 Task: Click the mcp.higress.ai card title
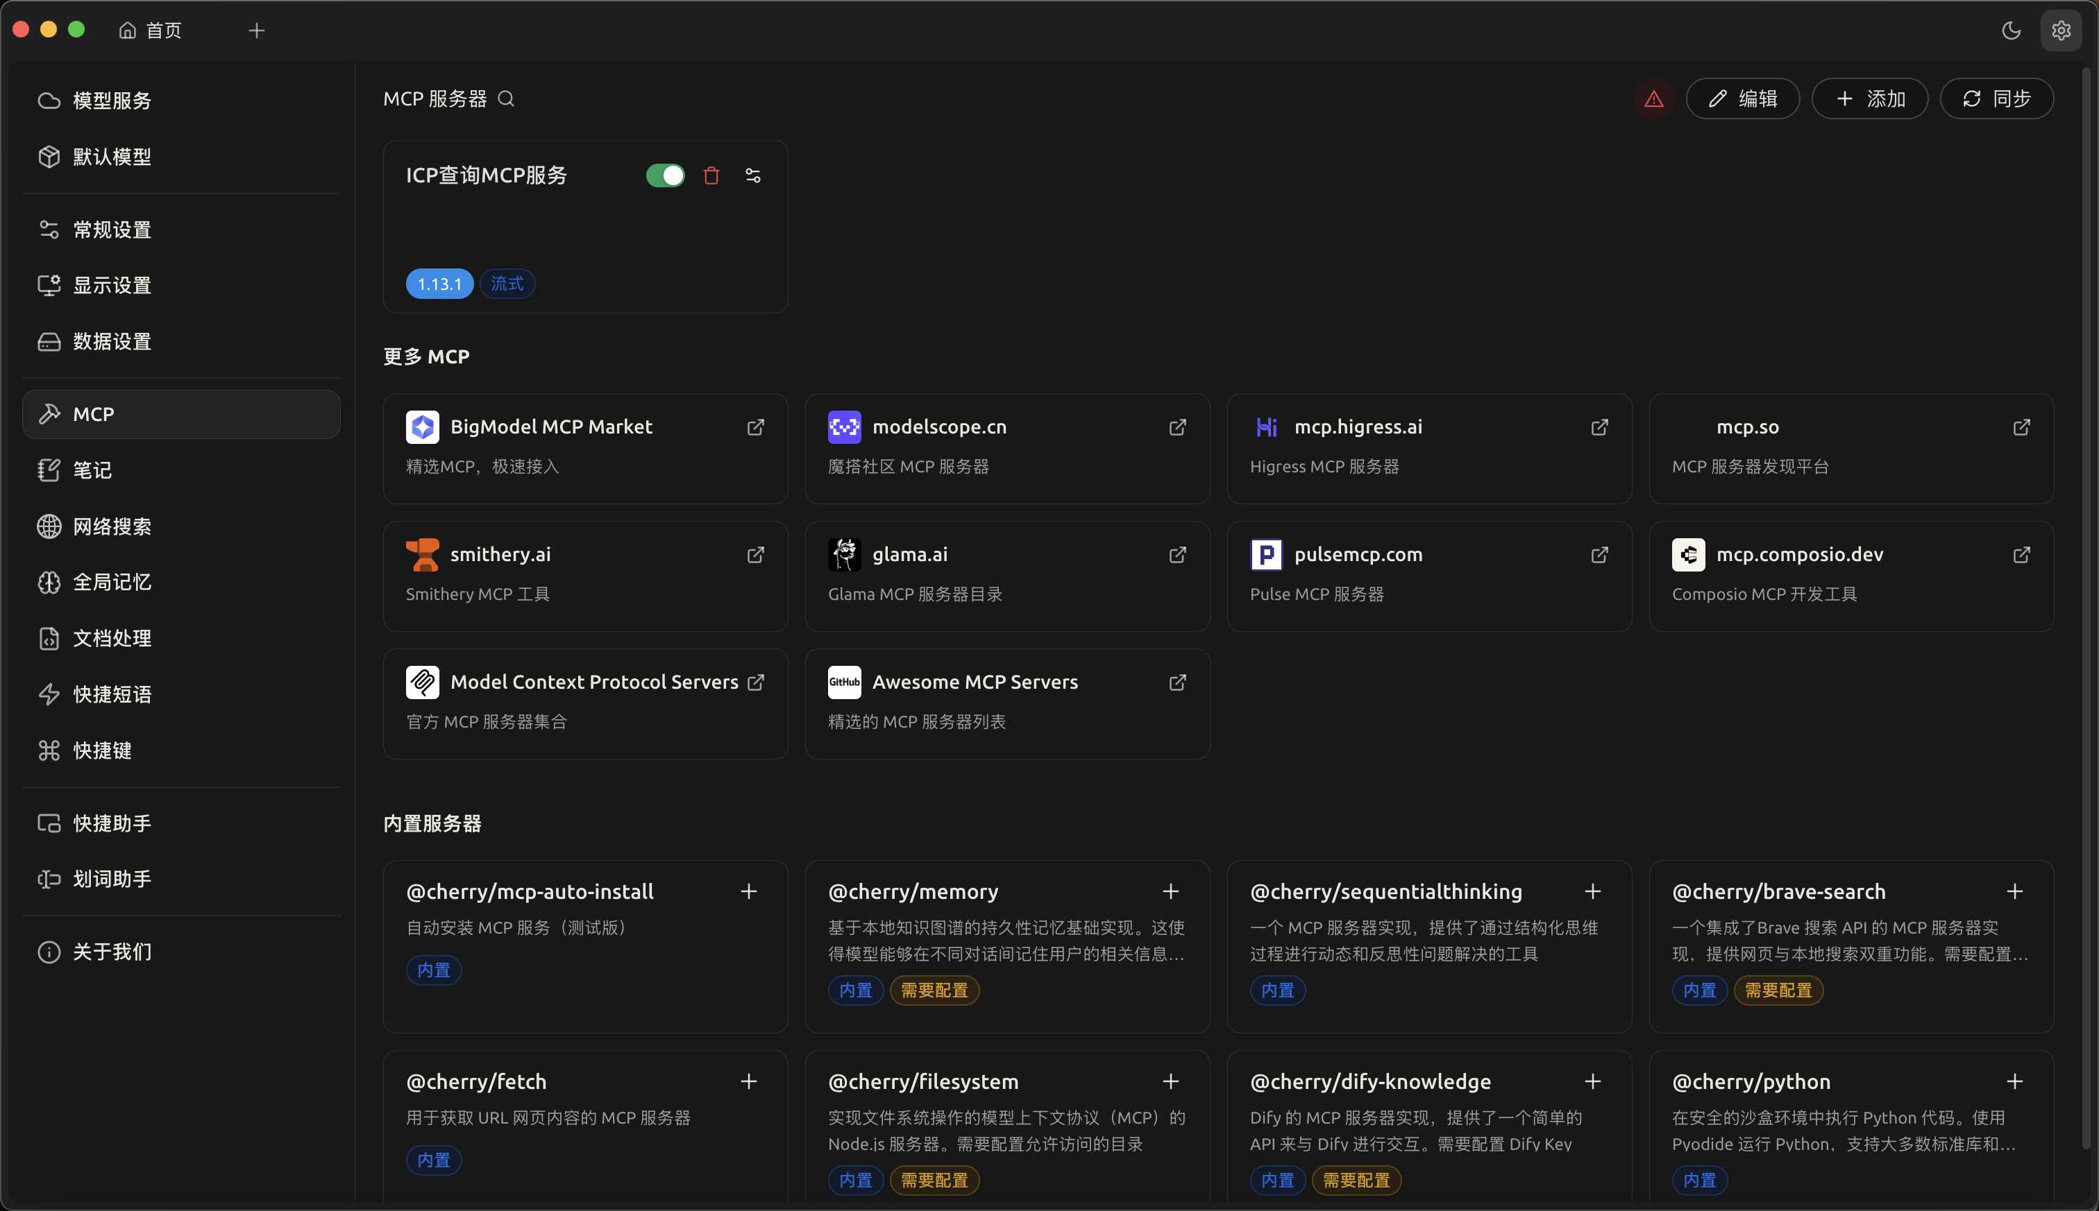(1358, 427)
